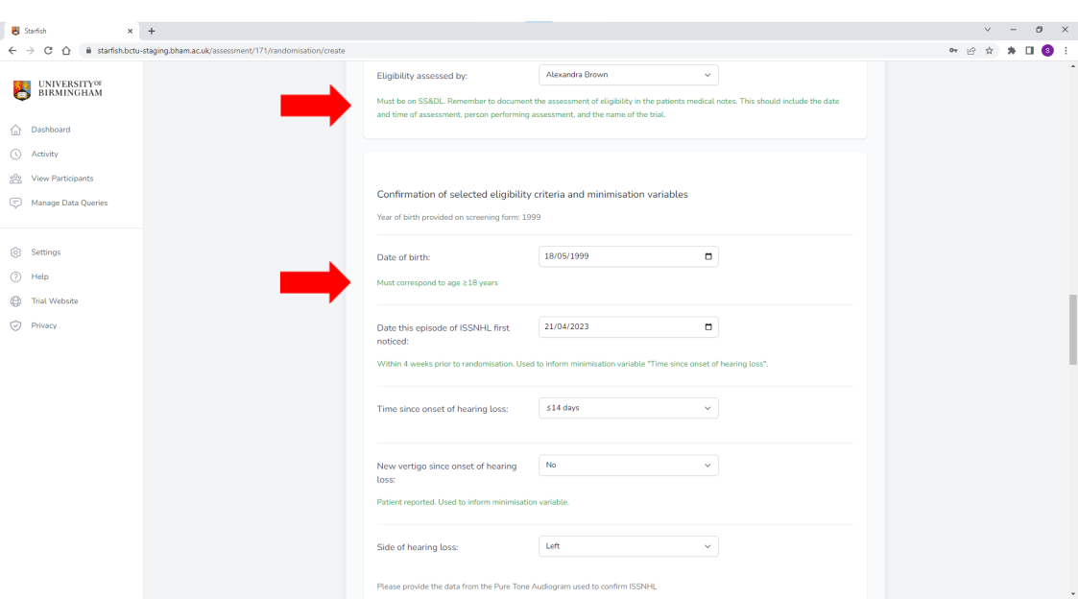Click the View Participants people icon
This screenshot has height=599, width=1078.
tap(15, 179)
